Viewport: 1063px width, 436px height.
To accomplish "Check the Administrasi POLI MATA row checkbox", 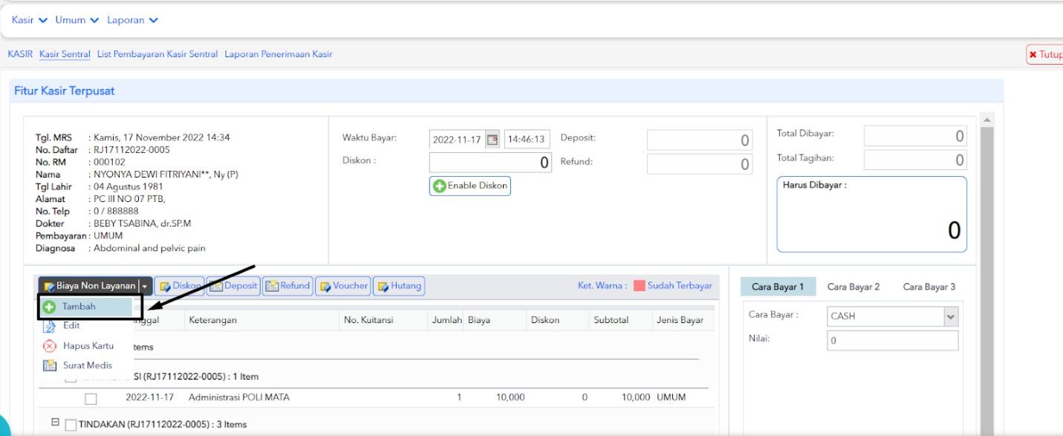I will point(91,399).
